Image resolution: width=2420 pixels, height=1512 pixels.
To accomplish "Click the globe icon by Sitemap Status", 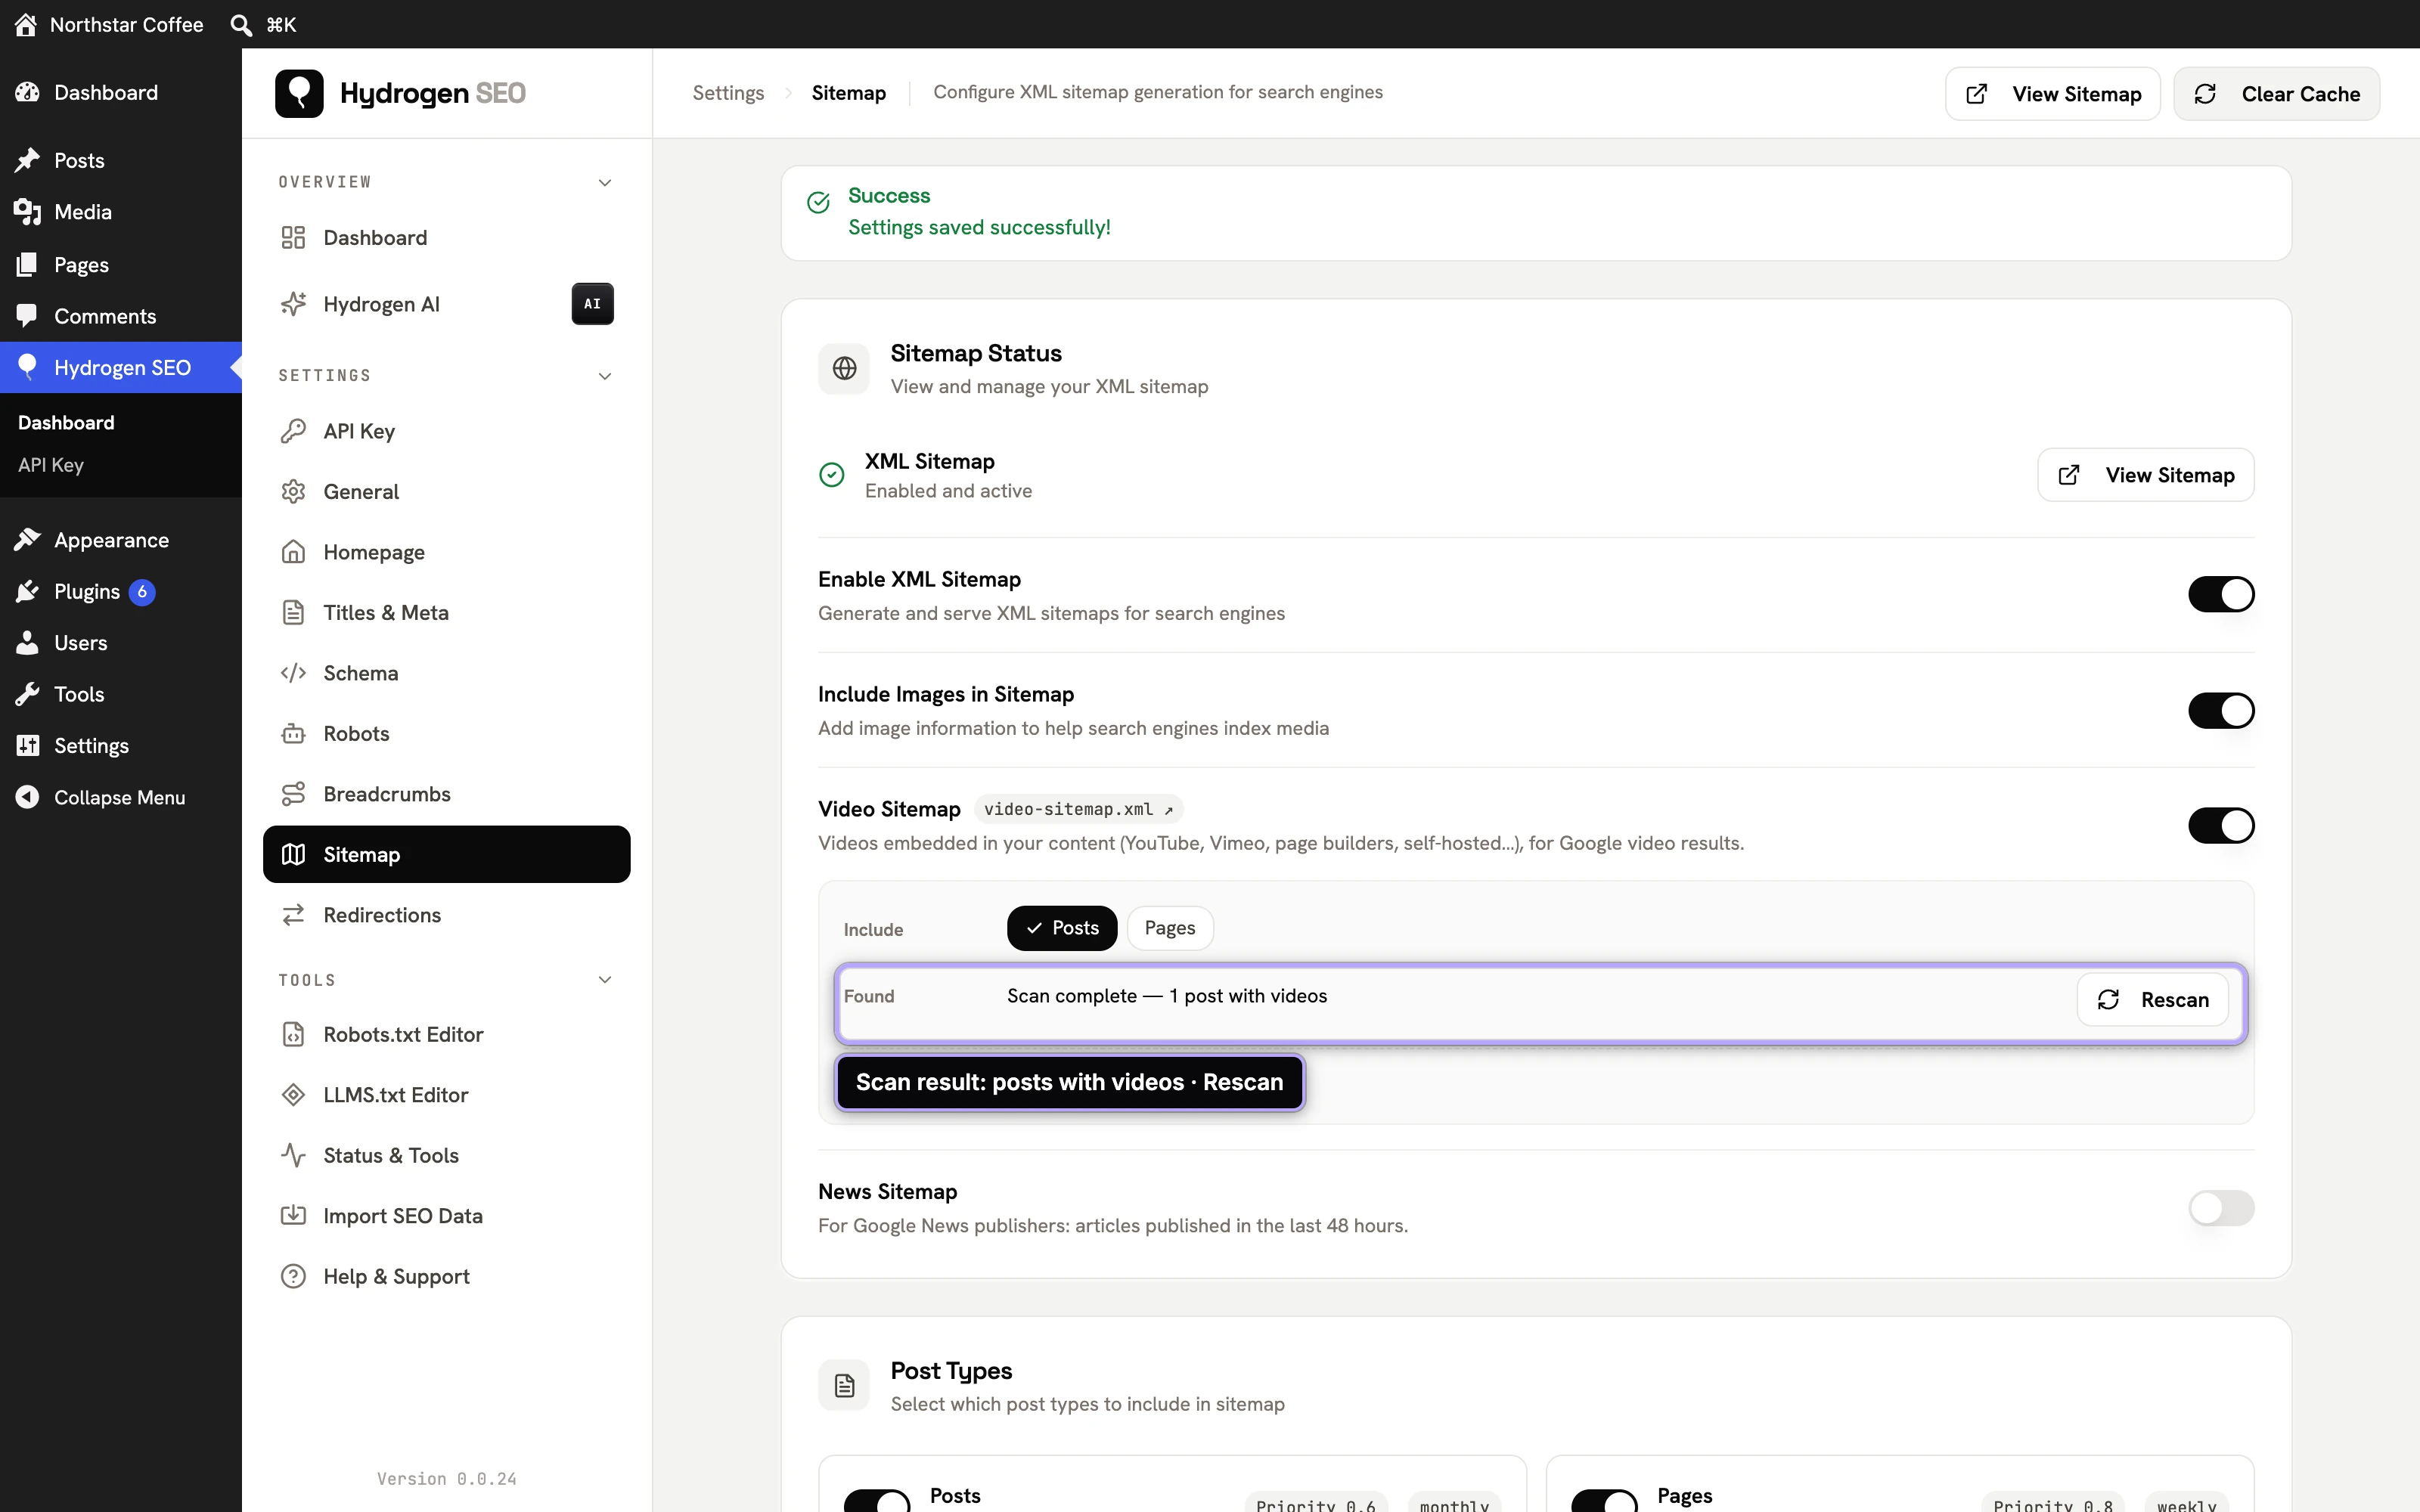I will click(x=844, y=369).
